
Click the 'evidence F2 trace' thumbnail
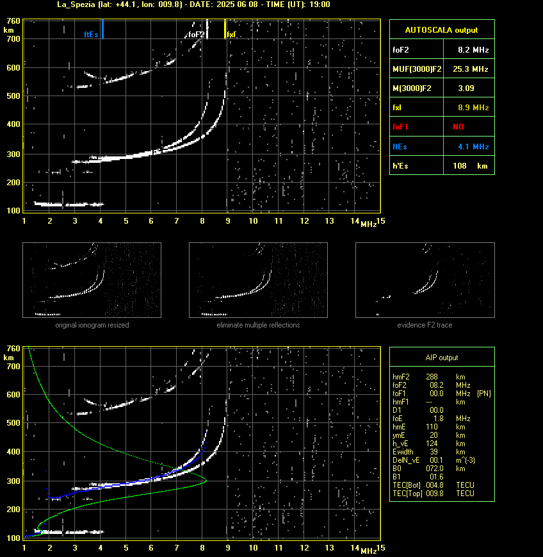click(425, 280)
